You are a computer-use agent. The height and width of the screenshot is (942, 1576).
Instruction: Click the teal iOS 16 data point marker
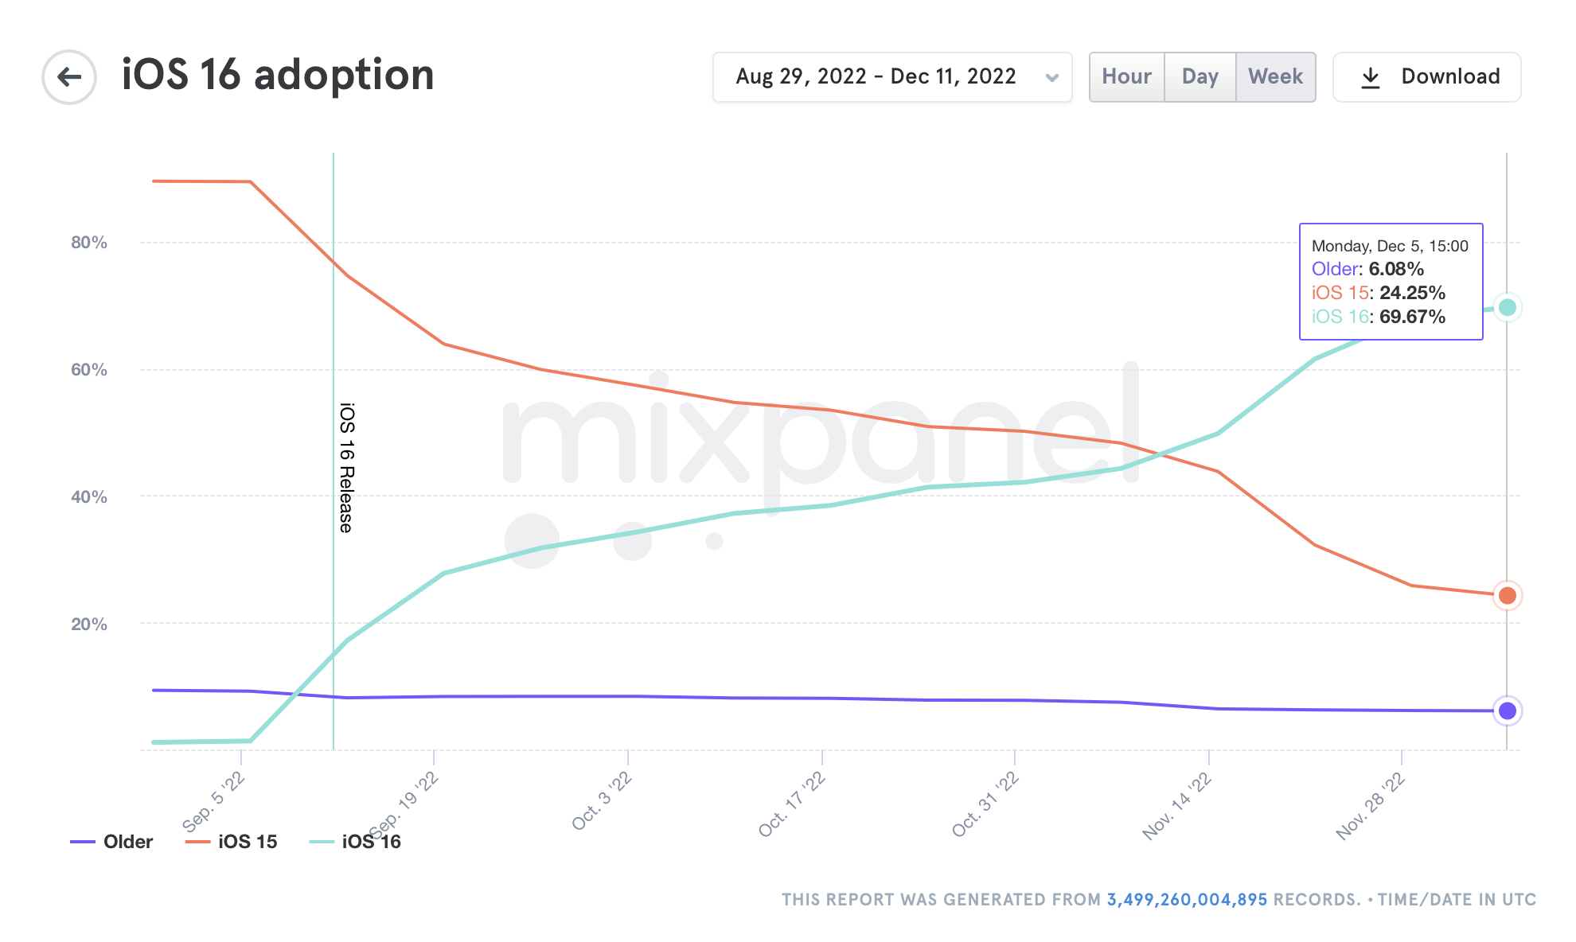[x=1507, y=307]
